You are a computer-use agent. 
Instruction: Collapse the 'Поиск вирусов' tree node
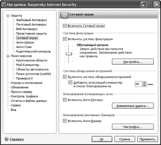(x=8, y=56)
